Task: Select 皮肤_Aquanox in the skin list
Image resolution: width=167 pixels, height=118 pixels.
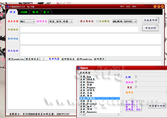Action: click(x=100, y=112)
